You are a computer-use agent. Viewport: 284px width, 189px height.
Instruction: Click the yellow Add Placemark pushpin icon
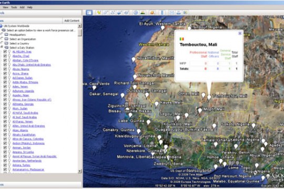[x=99, y=13]
